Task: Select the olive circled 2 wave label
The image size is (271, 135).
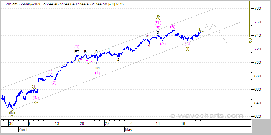Action: point(36,103)
